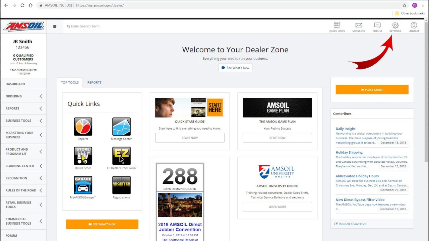Image resolution: width=429 pixels, height=241 pixels.
Task: Bookmark page with star icon
Action: pos(405,5)
